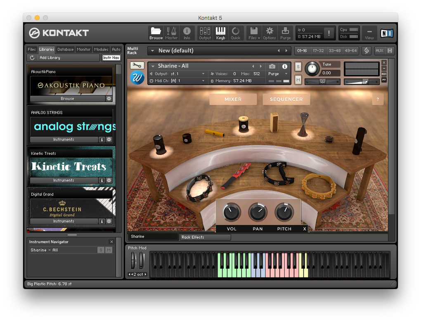The height and width of the screenshot is (322, 421).
Task: Open Kinetic Treats Instruments button
Action: coord(64,180)
